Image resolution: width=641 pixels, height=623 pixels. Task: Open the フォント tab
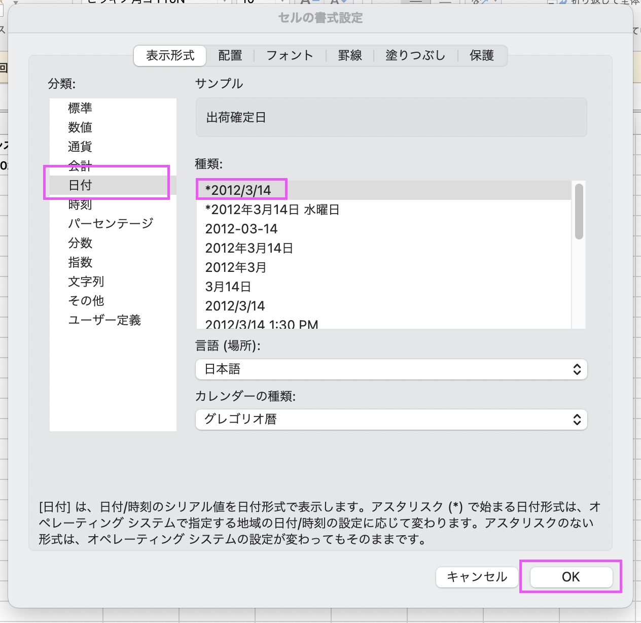click(290, 56)
